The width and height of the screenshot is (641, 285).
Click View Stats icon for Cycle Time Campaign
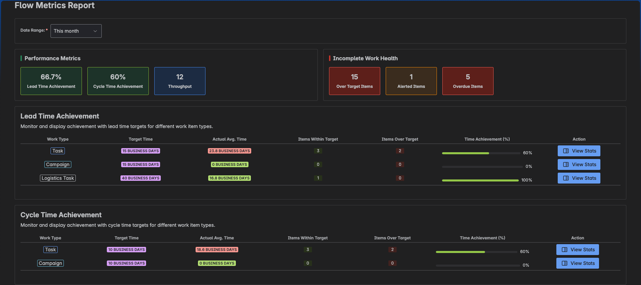coord(564,263)
